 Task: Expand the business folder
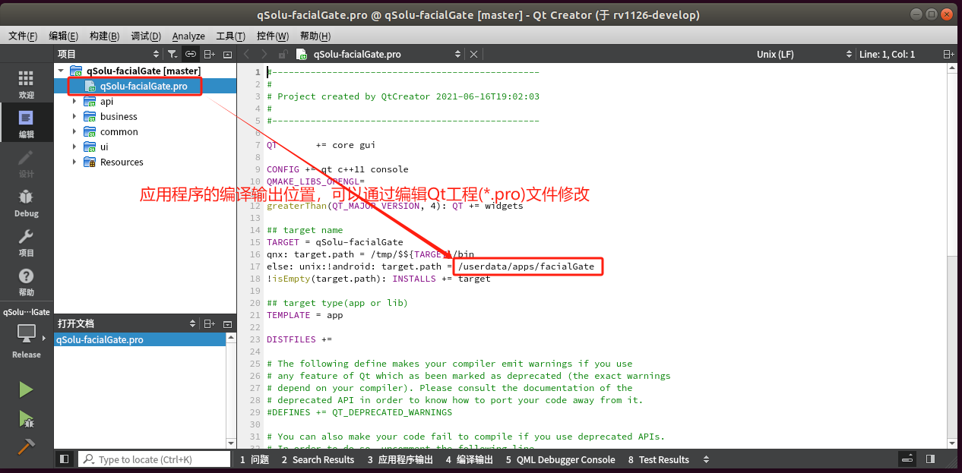pyautogui.click(x=74, y=116)
